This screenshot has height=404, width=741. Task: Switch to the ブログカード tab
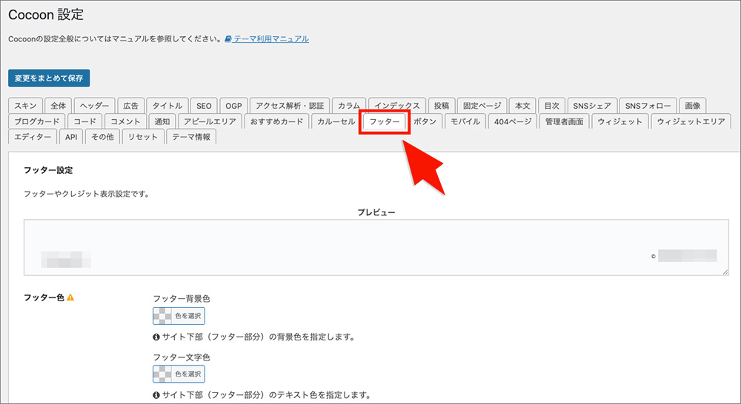(x=37, y=121)
